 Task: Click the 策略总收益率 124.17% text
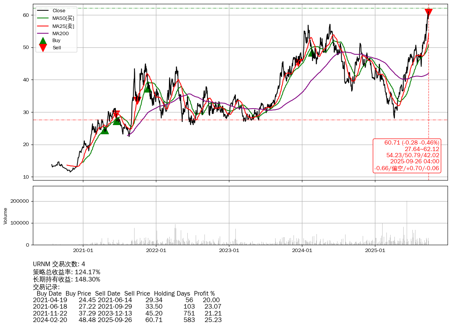(x=67, y=272)
